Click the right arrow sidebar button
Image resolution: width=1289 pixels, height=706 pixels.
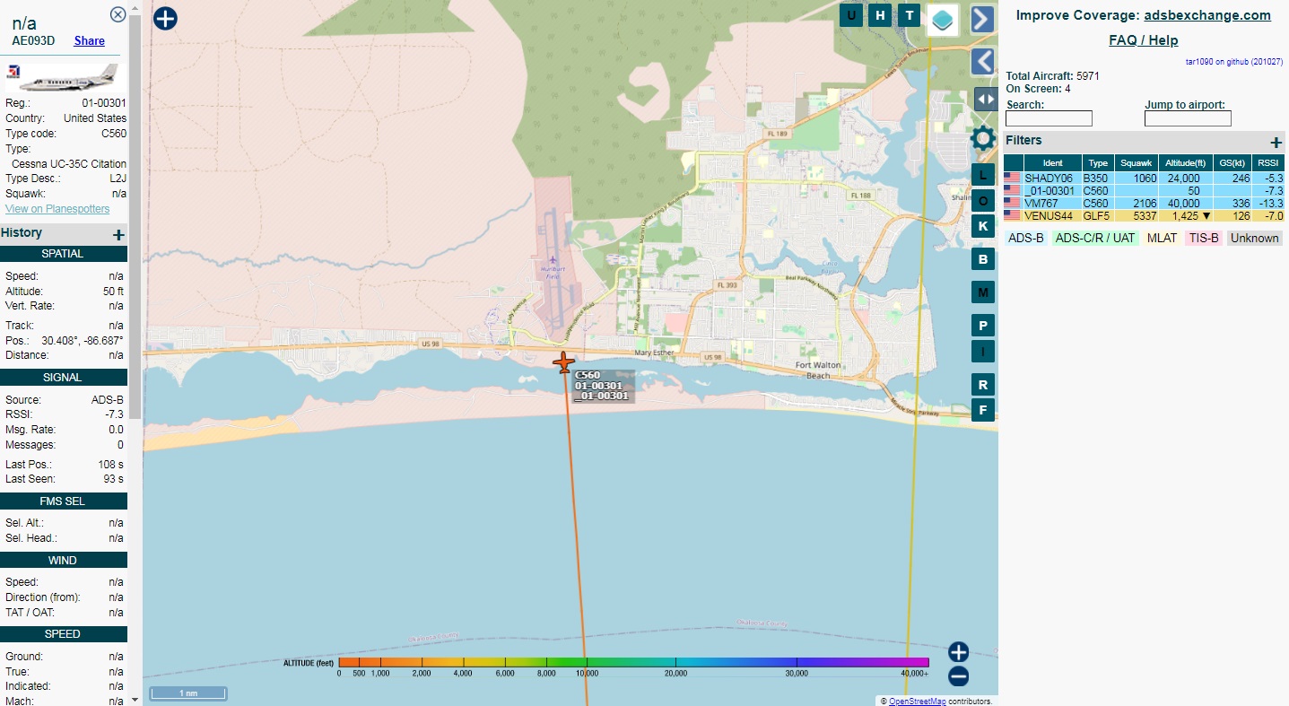[982, 20]
